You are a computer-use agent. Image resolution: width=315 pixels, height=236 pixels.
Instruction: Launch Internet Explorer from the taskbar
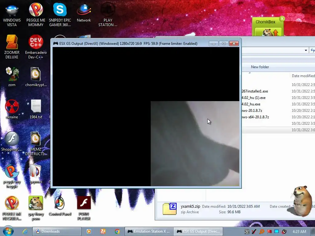pos(25,231)
